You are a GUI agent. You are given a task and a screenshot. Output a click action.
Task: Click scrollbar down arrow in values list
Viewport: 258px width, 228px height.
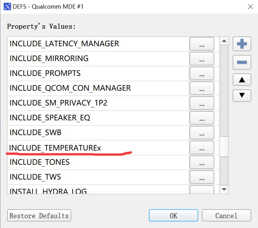[224, 189]
